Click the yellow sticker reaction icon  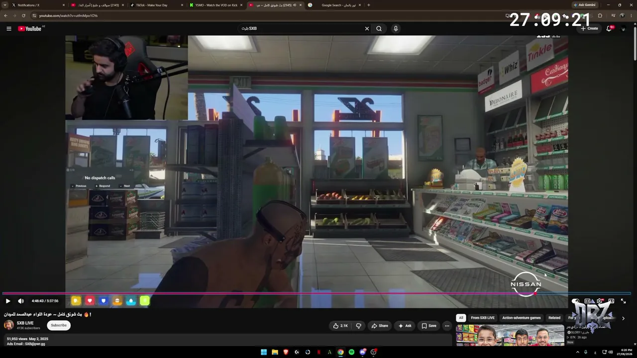pyautogui.click(x=76, y=301)
